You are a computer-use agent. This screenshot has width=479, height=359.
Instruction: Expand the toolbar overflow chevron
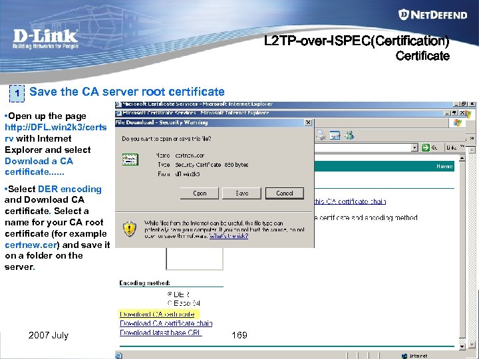tap(472, 138)
